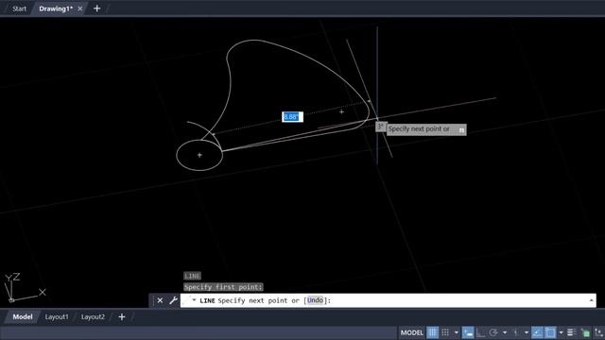Switch to the Model layout tab

23,317
